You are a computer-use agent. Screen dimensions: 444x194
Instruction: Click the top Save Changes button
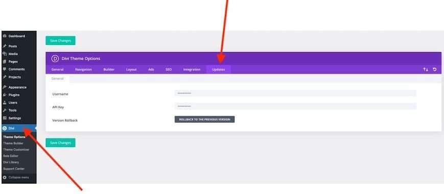[60, 41]
